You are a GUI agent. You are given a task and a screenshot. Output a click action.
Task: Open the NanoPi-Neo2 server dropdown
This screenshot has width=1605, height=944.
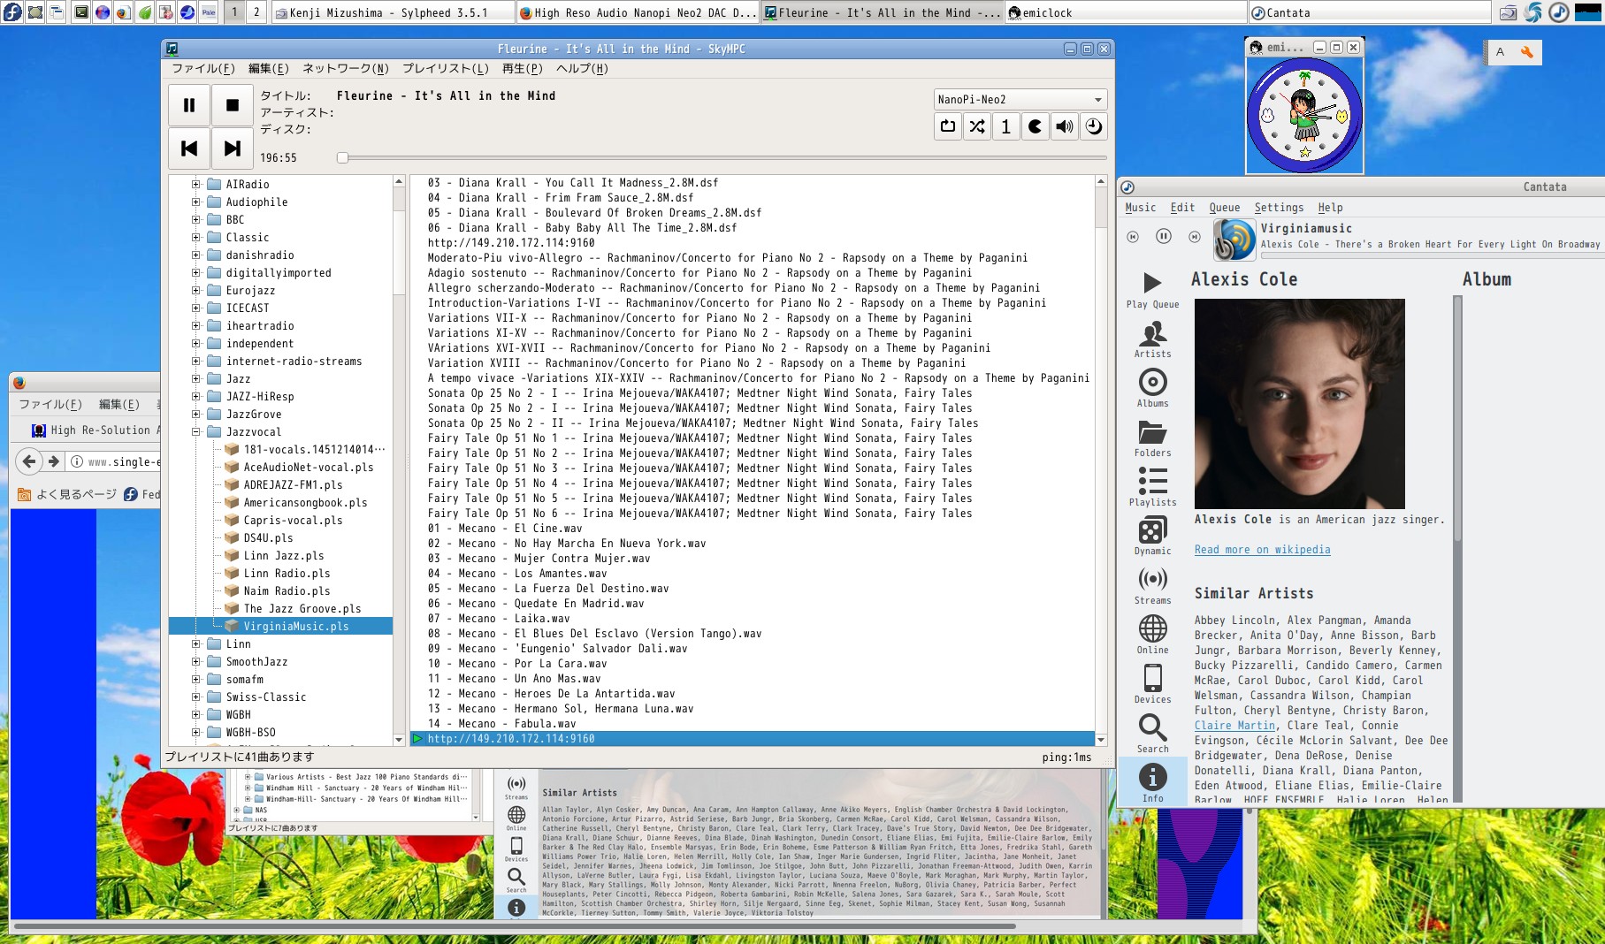1020,100
